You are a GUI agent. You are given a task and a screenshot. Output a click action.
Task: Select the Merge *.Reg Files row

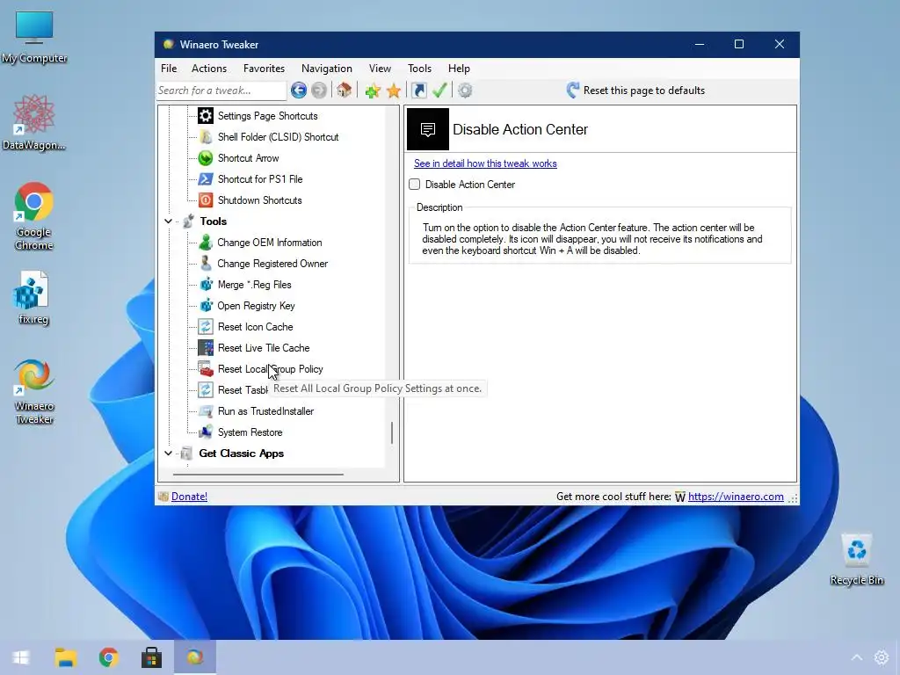(x=254, y=285)
